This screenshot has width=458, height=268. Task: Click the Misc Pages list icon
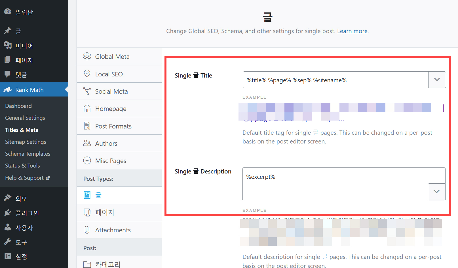point(87,160)
